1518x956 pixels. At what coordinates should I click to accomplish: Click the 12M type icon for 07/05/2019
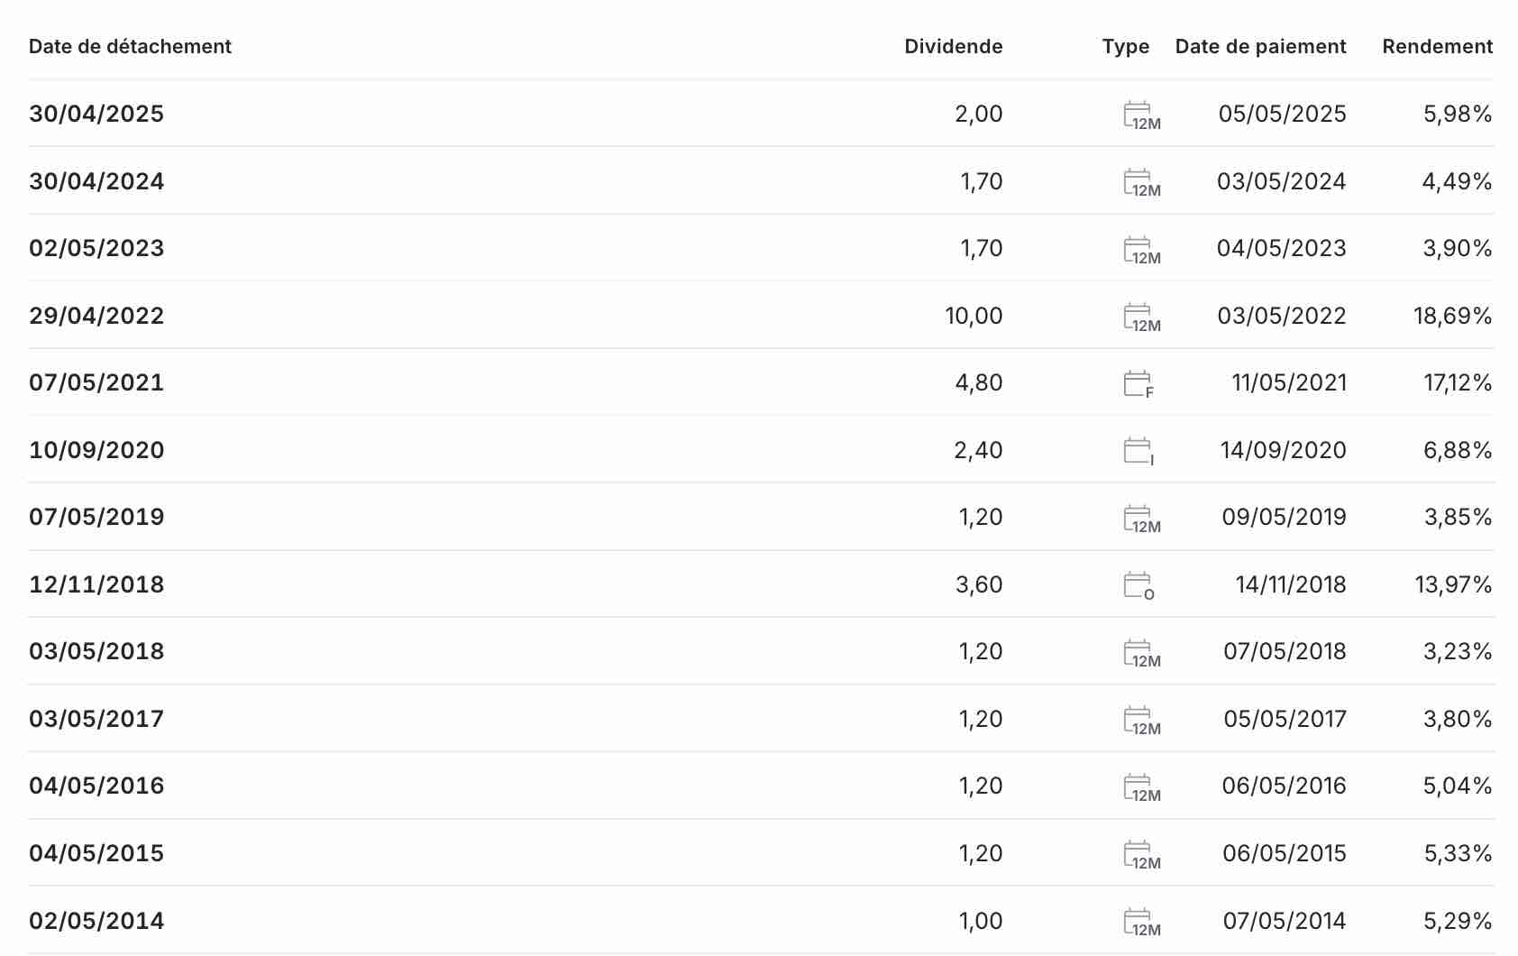(x=1141, y=519)
